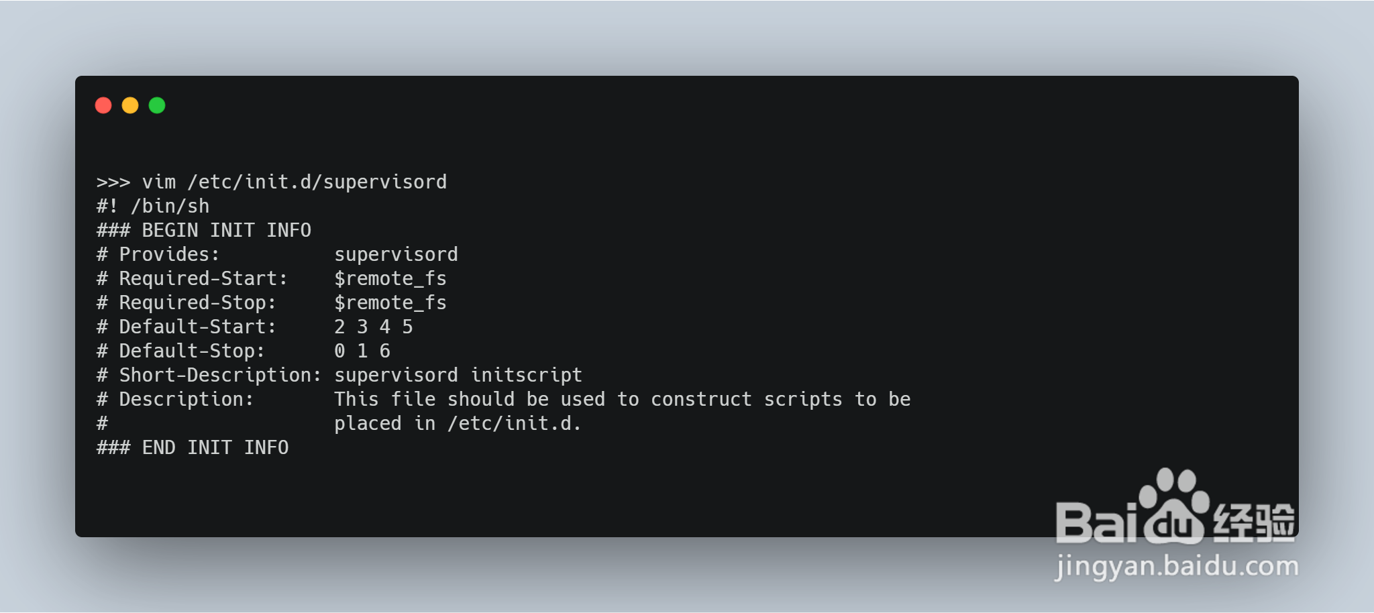The width and height of the screenshot is (1374, 613).
Task: Click the Default-Stop value 0 1 6
Action: click(362, 351)
